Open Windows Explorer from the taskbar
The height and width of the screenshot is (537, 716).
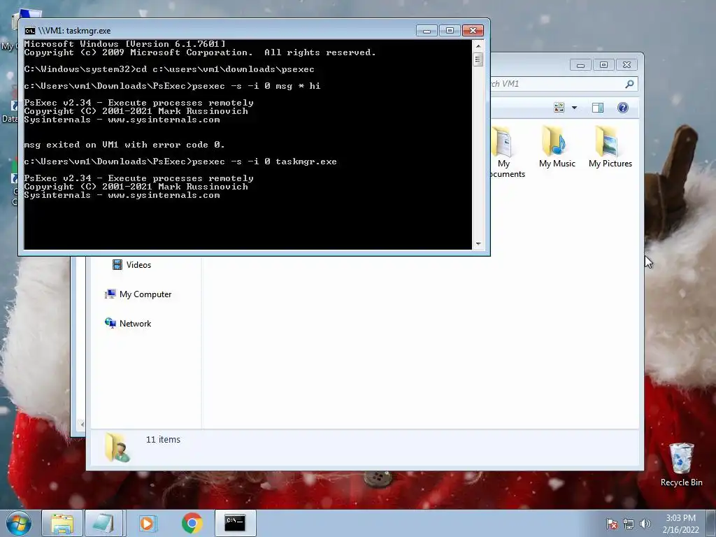pos(62,523)
